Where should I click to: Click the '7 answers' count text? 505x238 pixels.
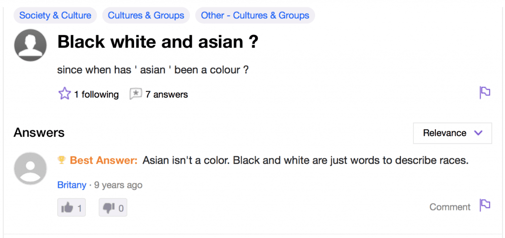[x=167, y=94]
